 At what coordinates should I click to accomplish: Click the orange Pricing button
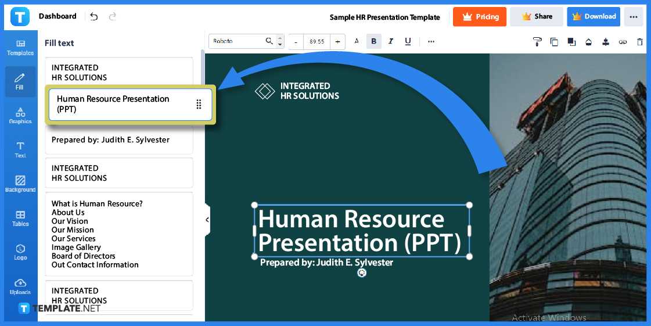point(480,17)
